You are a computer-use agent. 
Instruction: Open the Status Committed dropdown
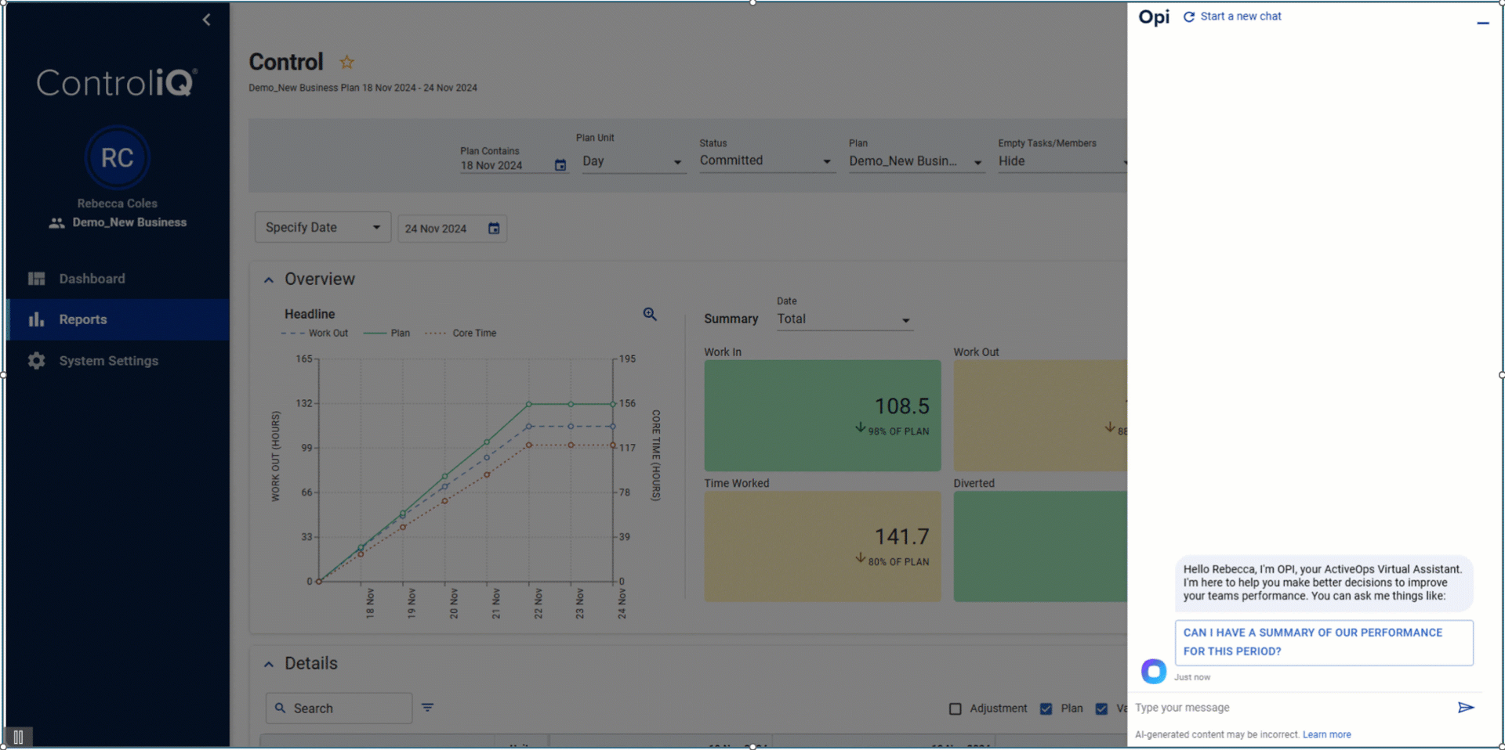tap(767, 160)
